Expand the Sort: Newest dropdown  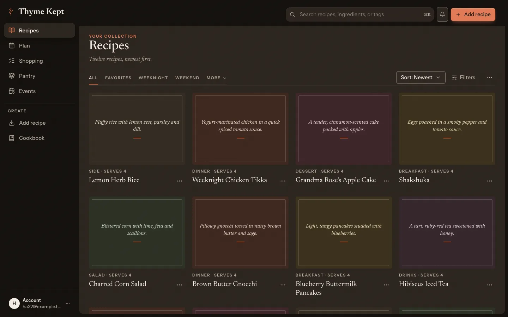(x=421, y=77)
